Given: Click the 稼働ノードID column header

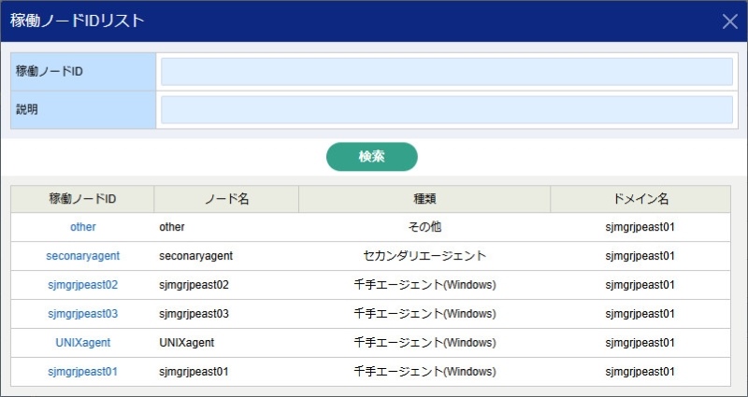Looking at the screenshot, I should tap(82, 199).
